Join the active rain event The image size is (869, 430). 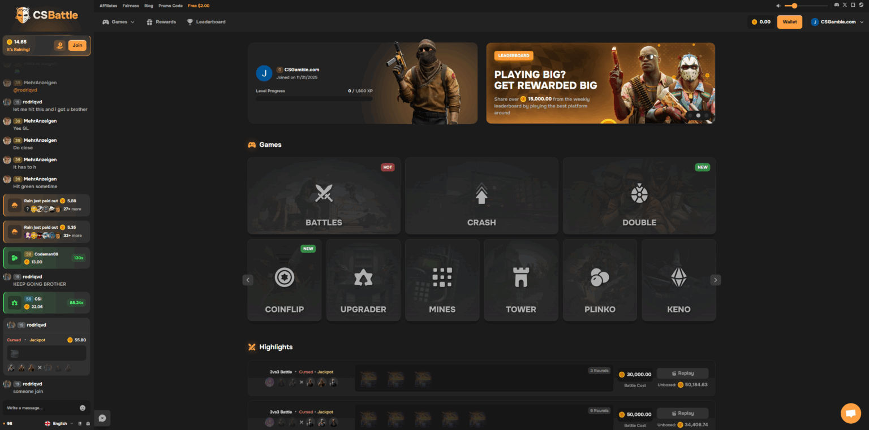click(x=78, y=45)
